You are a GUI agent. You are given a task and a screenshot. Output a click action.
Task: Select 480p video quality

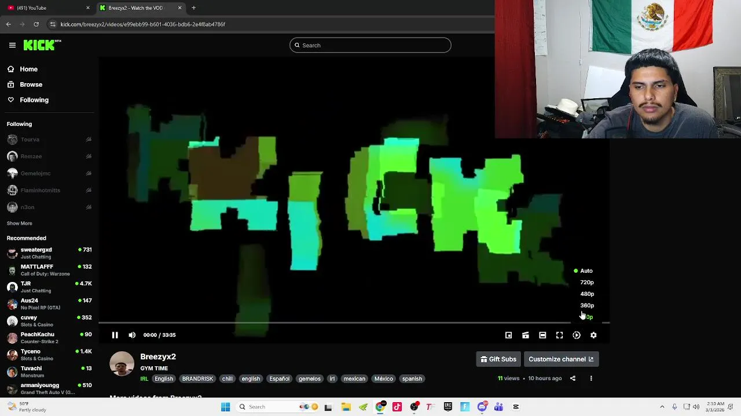point(587,294)
